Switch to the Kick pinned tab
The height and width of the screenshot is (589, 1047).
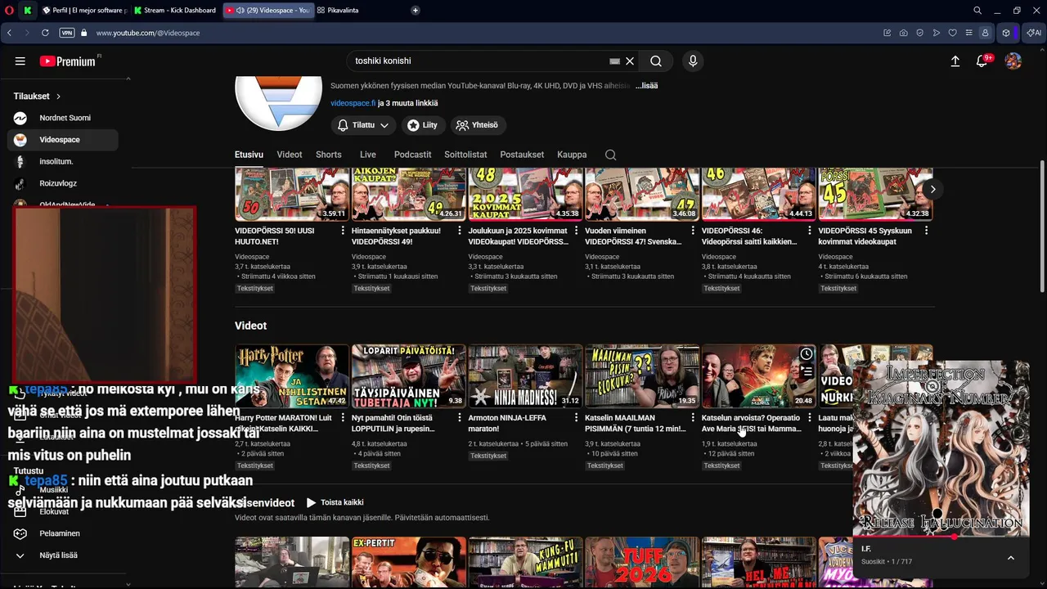coord(28,11)
